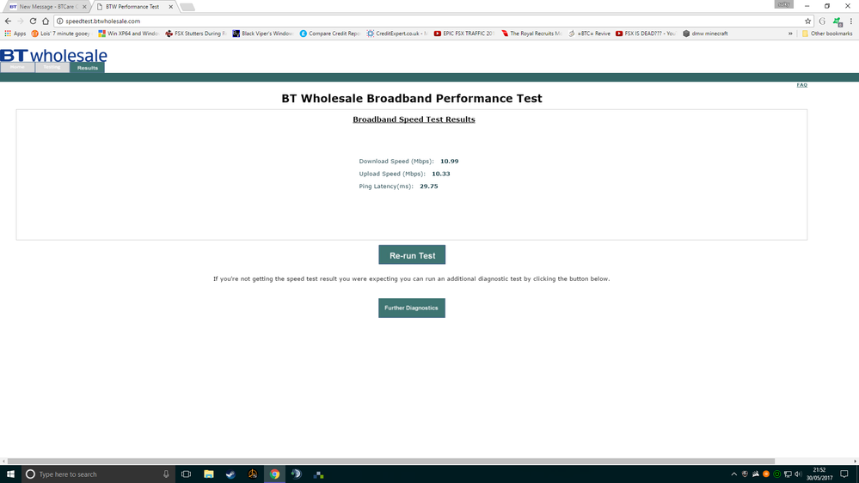The width and height of the screenshot is (859, 483).
Task: View site information icon in address bar
Action: click(x=59, y=21)
